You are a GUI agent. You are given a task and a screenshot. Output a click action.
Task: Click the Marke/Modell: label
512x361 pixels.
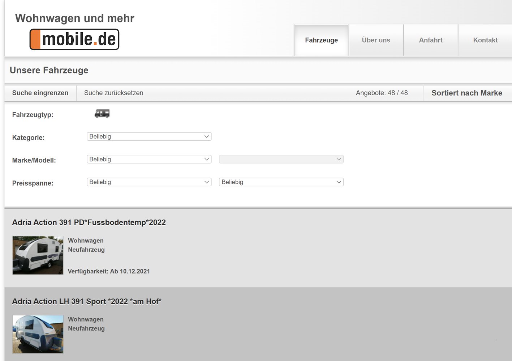tap(34, 160)
